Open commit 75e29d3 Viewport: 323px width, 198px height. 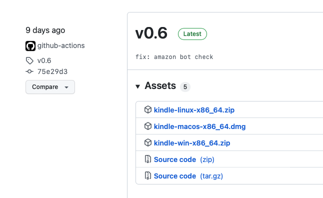[x=52, y=71]
